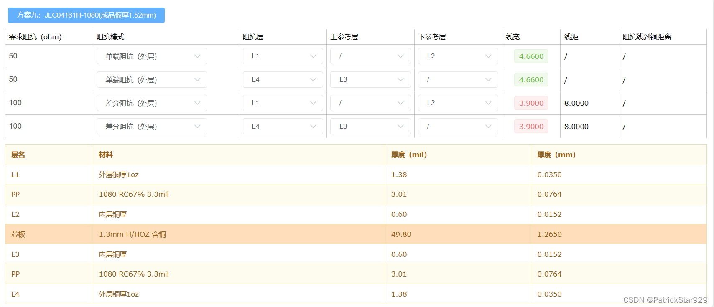Open upper reference L3 dropdown in fourth row
The height and width of the screenshot is (307, 714).
click(370, 127)
